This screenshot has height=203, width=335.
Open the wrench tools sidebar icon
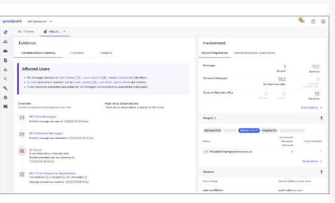click(5, 88)
